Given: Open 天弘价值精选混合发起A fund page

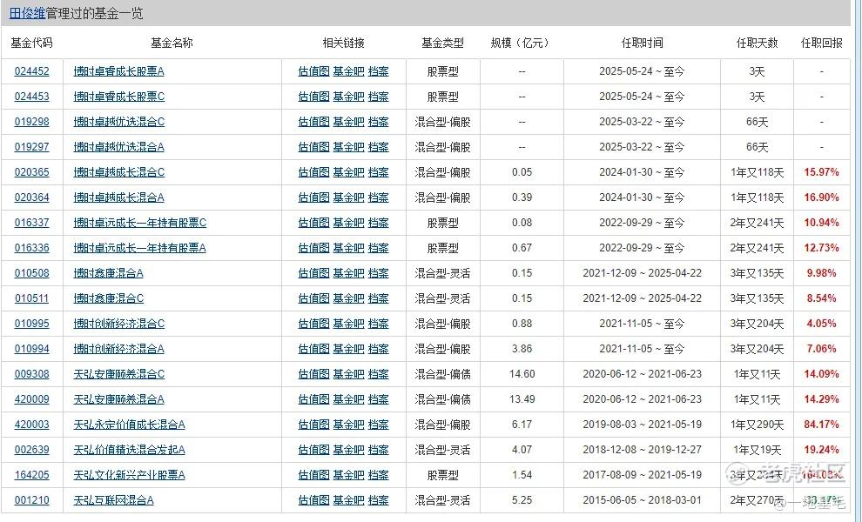Looking at the screenshot, I should pyautogui.click(x=129, y=450).
